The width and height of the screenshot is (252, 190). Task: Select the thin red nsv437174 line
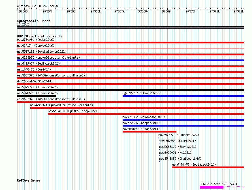point(130,48)
